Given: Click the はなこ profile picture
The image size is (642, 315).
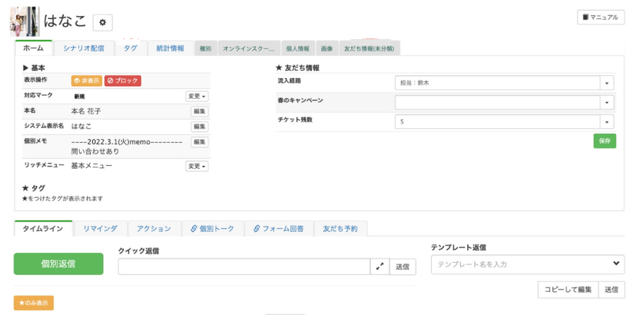Looking at the screenshot, I should [x=25, y=22].
